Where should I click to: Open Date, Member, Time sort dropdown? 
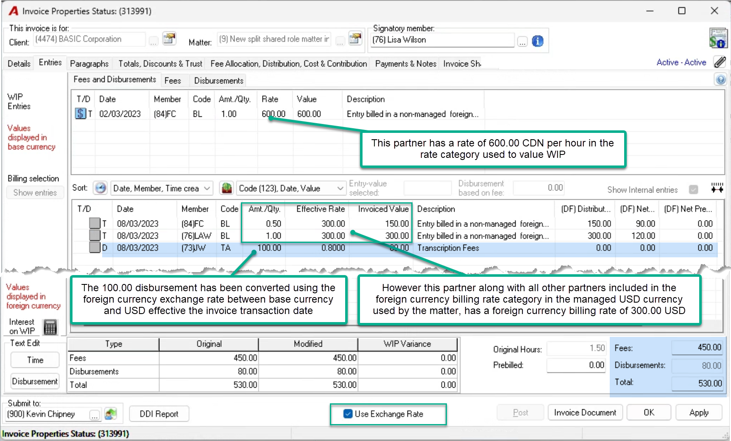(x=162, y=188)
